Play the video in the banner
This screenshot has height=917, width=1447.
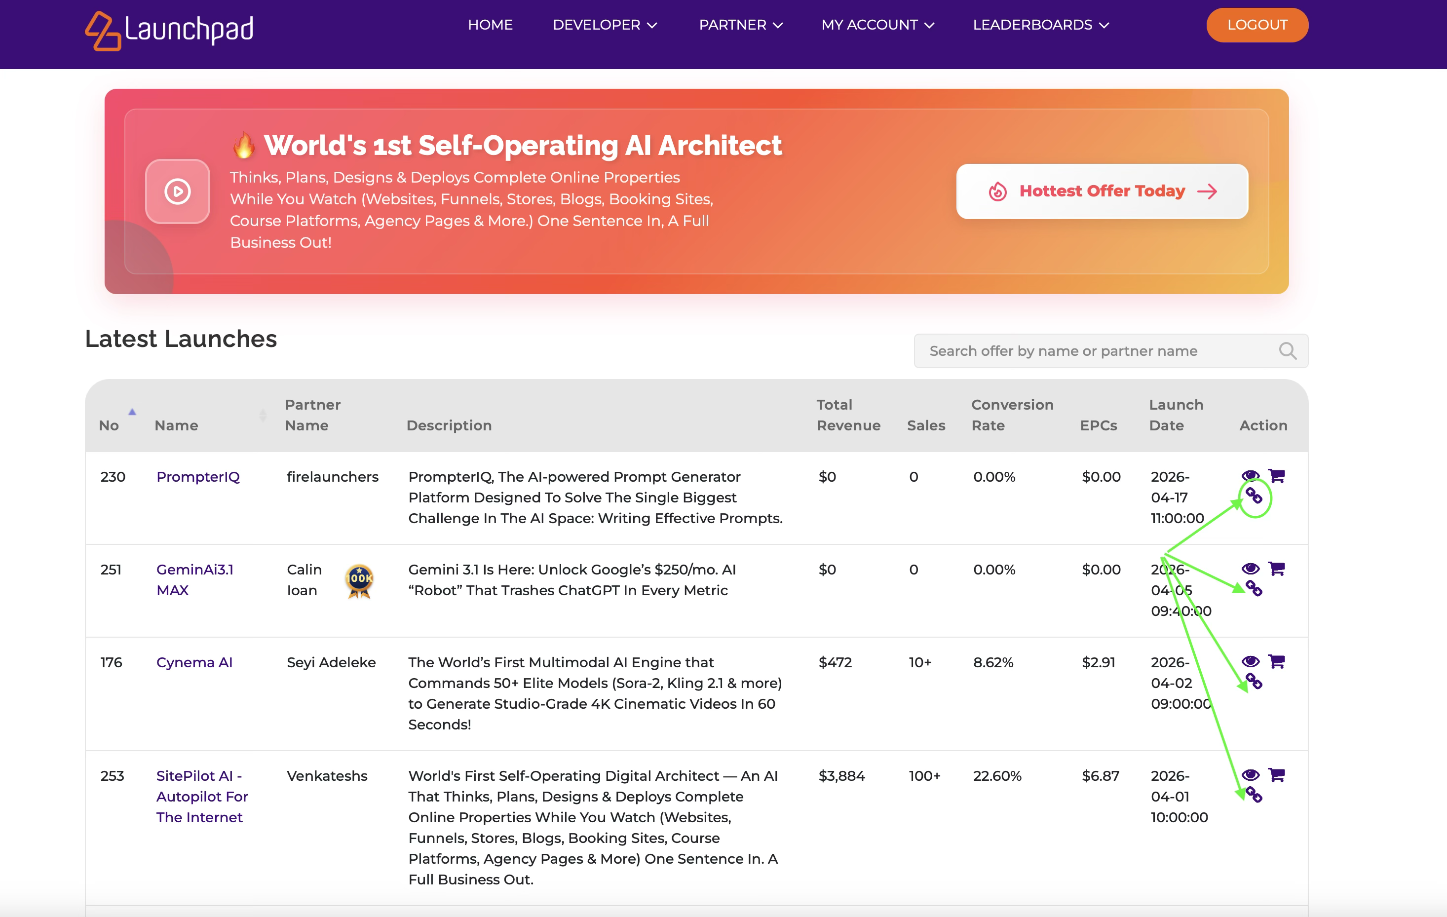[177, 191]
